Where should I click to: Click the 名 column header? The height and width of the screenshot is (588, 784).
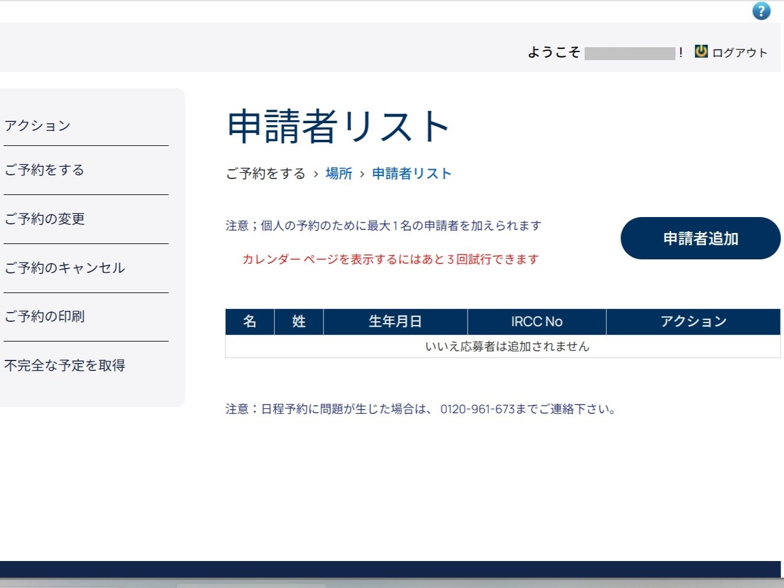pyautogui.click(x=250, y=322)
